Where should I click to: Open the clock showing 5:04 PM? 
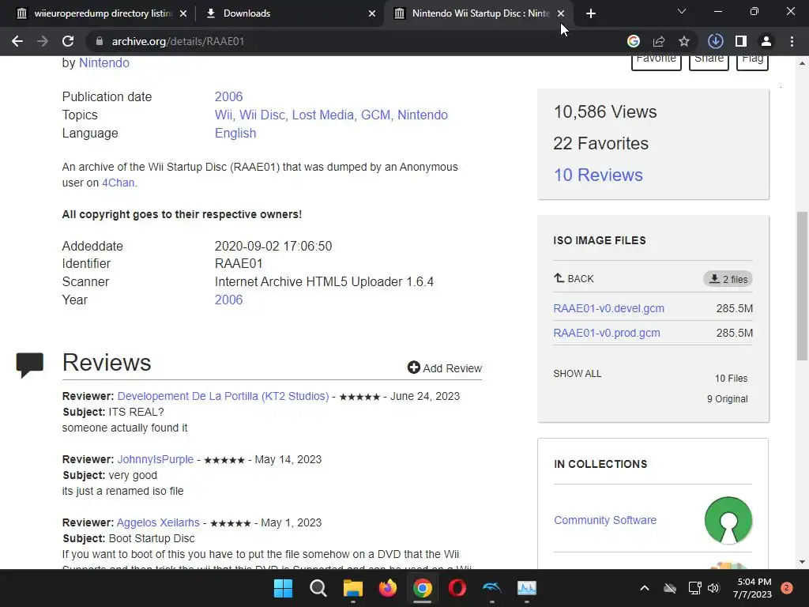pyautogui.click(x=752, y=588)
